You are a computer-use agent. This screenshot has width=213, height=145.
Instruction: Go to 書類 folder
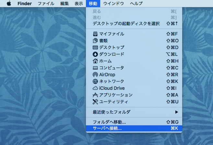click(134, 41)
